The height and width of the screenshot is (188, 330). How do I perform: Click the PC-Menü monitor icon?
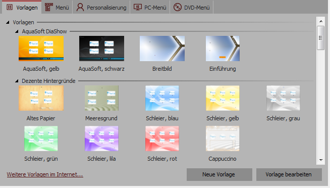pyautogui.click(x=137, y=8)
